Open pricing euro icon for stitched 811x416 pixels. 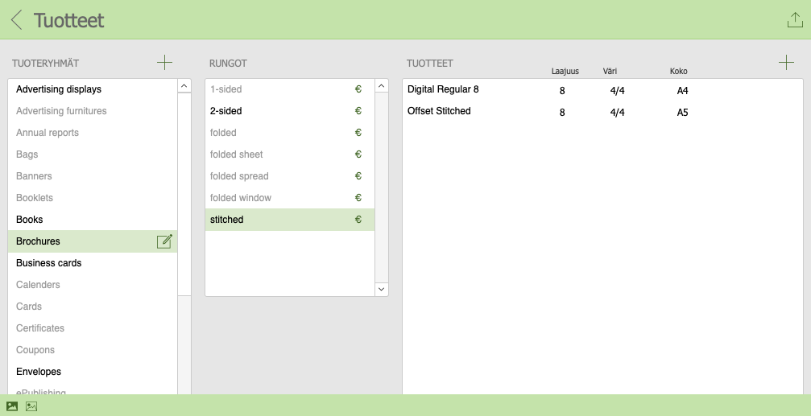pyautogui.click(x=358, y=220)
